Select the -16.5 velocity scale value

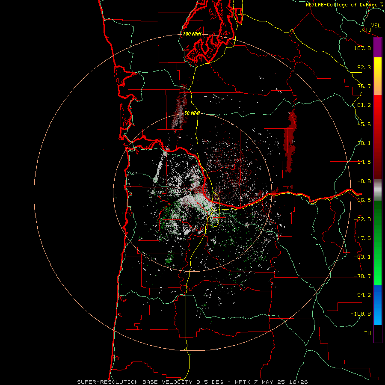(362, 200)
